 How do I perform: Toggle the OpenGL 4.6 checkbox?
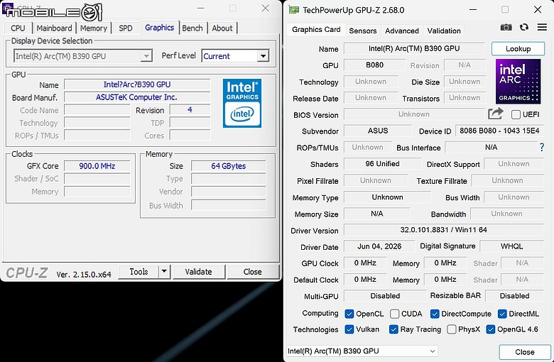[490, 329]
